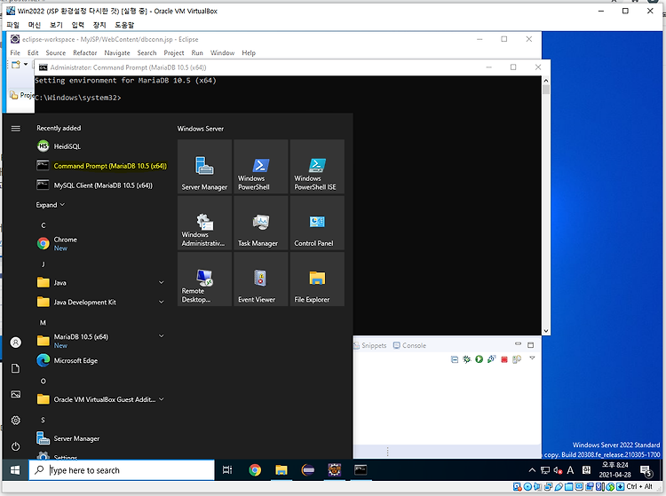This screenshot has height=496, width=666.
Task: Open the notification center icon
Action: pos(646,470)
